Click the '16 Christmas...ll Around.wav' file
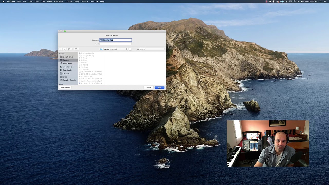329x185 pixels. [x=92, y=72]
